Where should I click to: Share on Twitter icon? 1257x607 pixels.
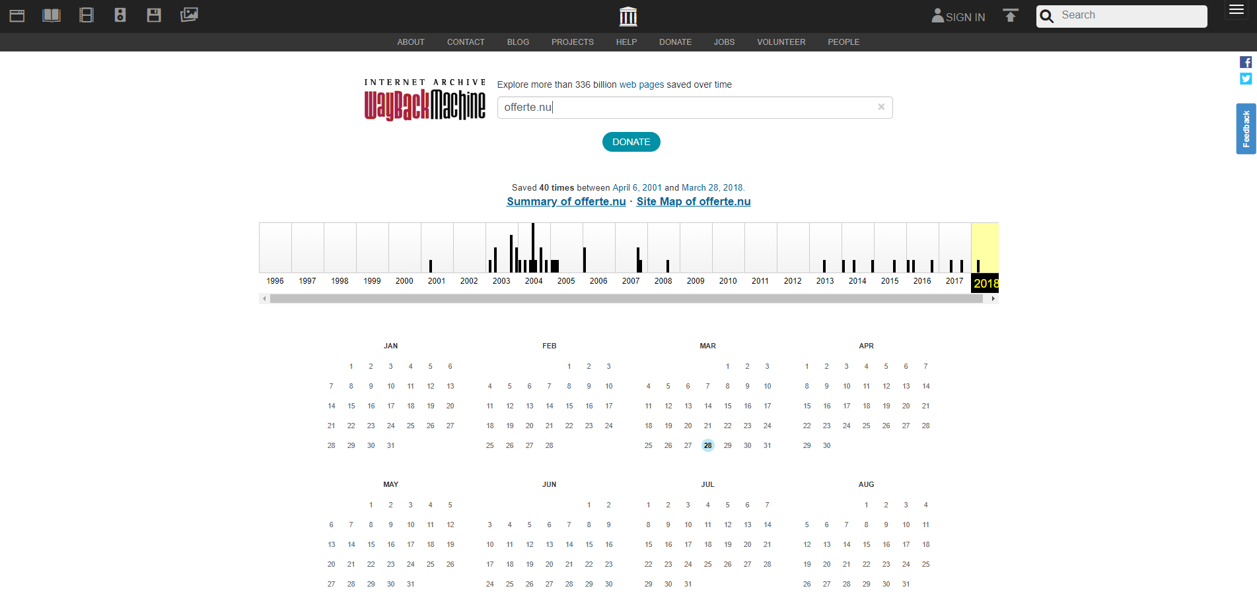point(1246,79)
